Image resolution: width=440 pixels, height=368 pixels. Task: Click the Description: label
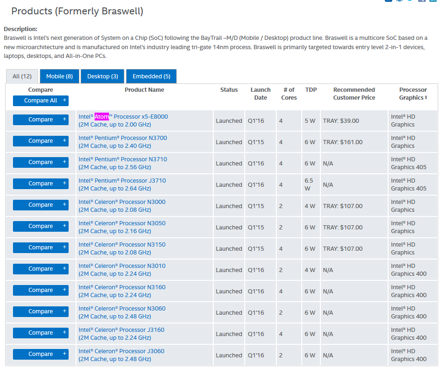coord(20,29)
